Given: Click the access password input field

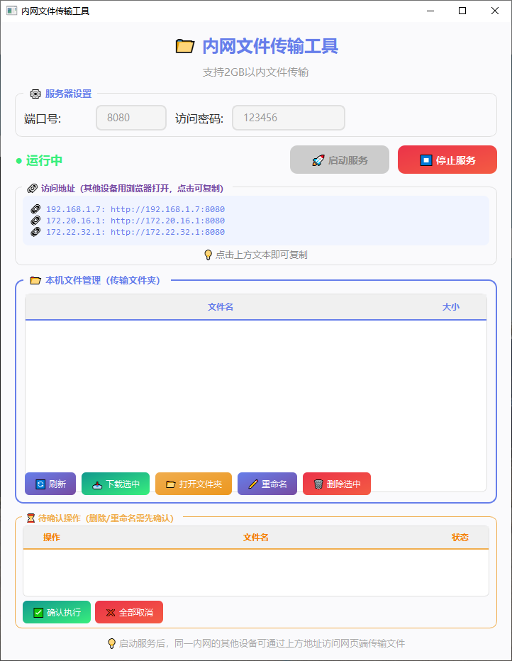Looking at the screenshot, I should click(x=289, y=118).
